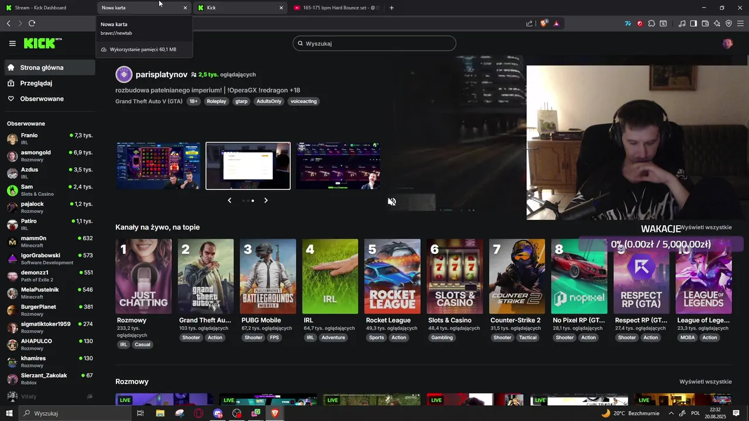Open the Windows Start menu

(9, 413)
